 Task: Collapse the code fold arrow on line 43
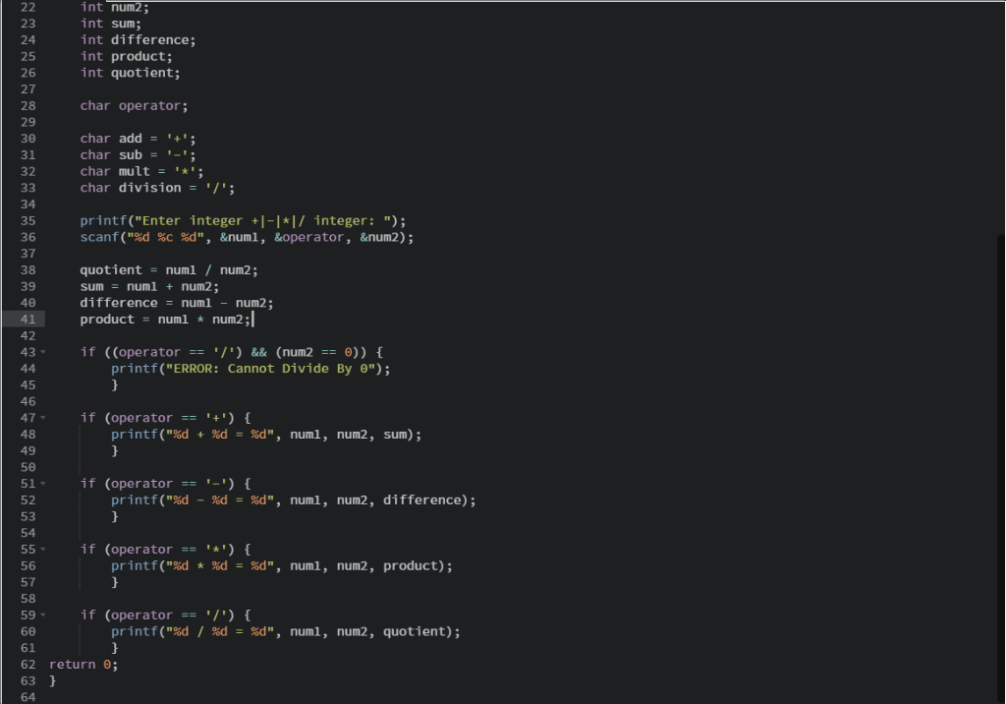[43, 352]
